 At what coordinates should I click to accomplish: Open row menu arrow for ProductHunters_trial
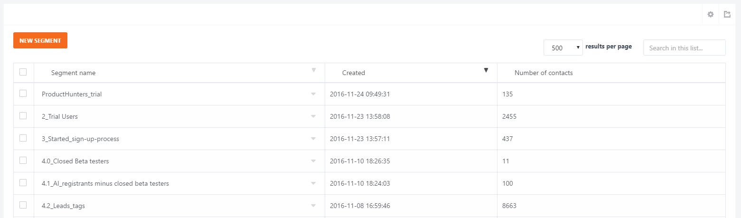click(313, 94)
